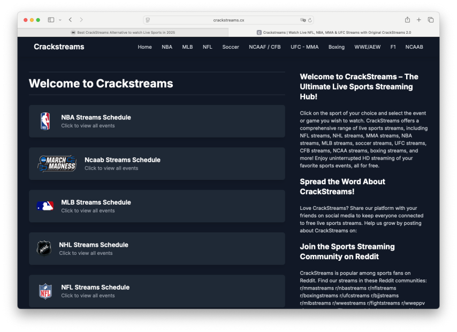Choose F1 in navigation bar
The height and width of the screenshot is (332, 457).
393,47
